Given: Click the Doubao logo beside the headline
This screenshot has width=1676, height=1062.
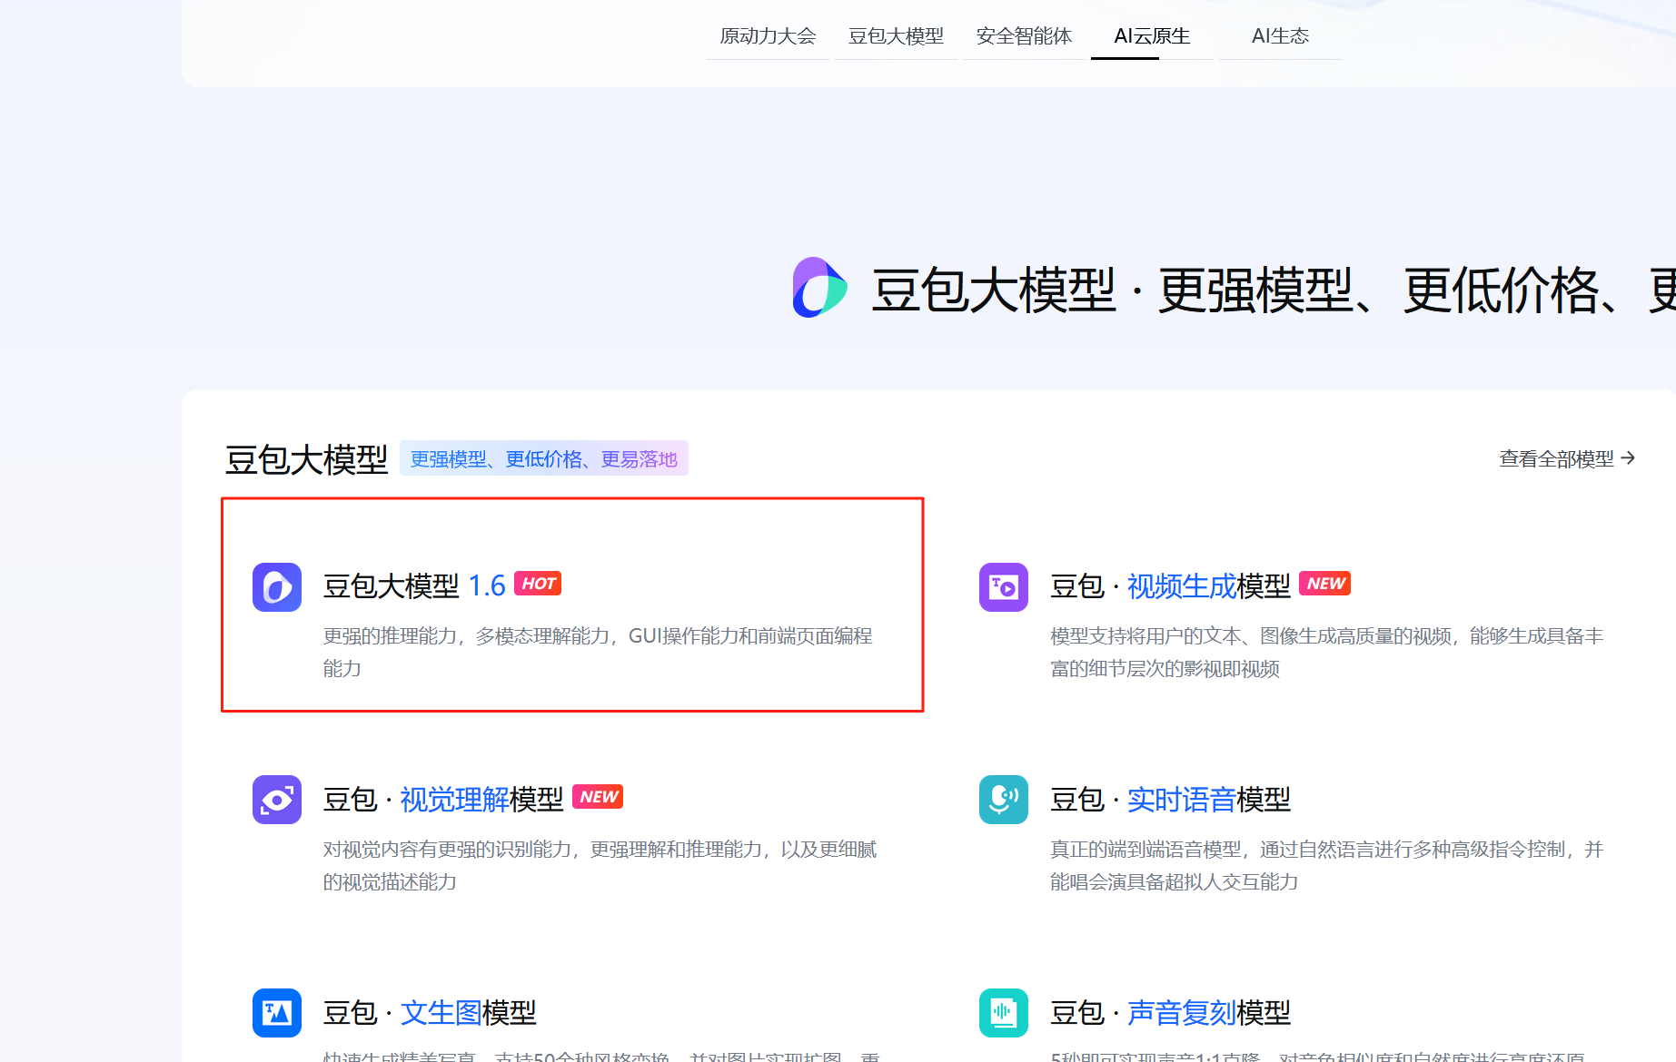Looking at the screenshot, I should pos(819,288).
